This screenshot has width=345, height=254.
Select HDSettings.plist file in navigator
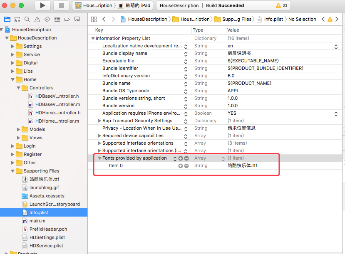(x=47, y=237)
